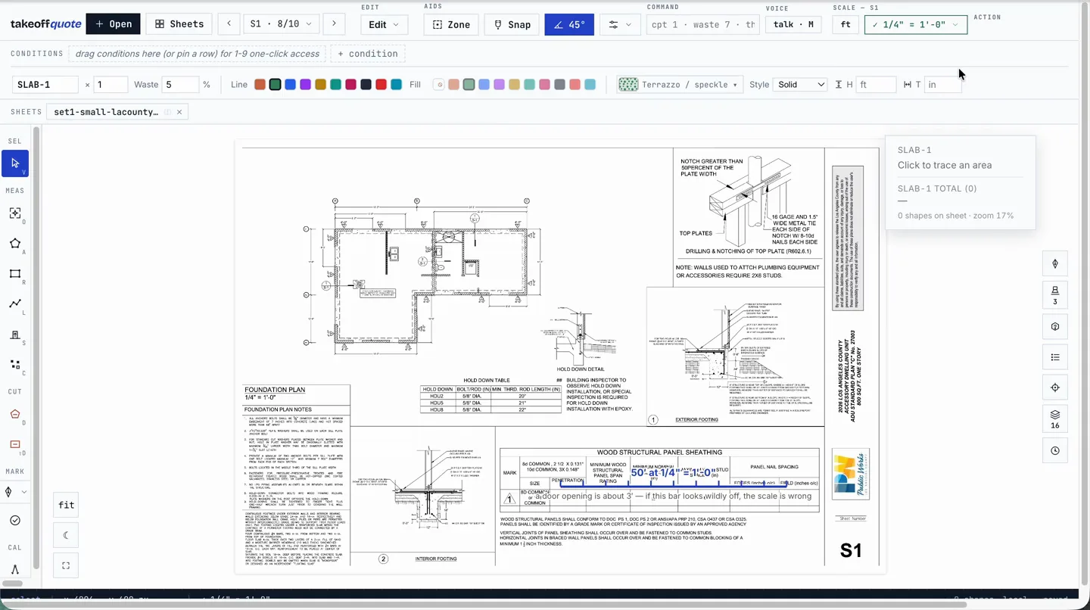Select the calibrate caliper tool under CAL
The image size is (1090, 610).
point(15,569)
